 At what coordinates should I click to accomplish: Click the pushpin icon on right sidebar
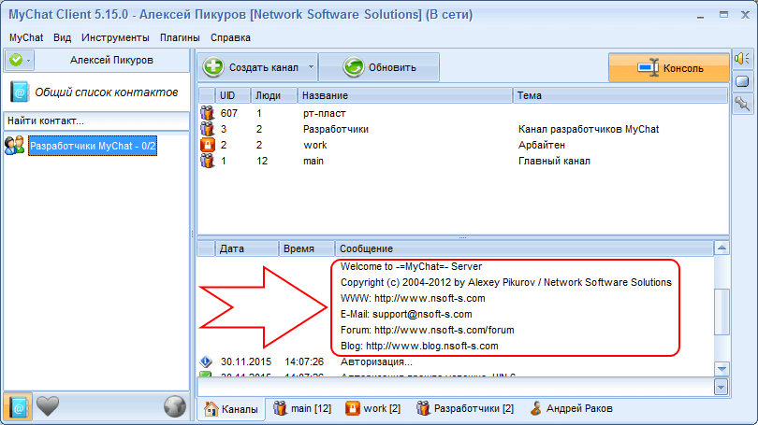tap(742, 103)
